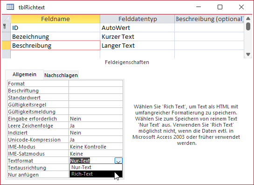The height and width of the screenshot is (185, 254).
Task: Click the tblRichtext table icon in title bar
Action: 10,7
